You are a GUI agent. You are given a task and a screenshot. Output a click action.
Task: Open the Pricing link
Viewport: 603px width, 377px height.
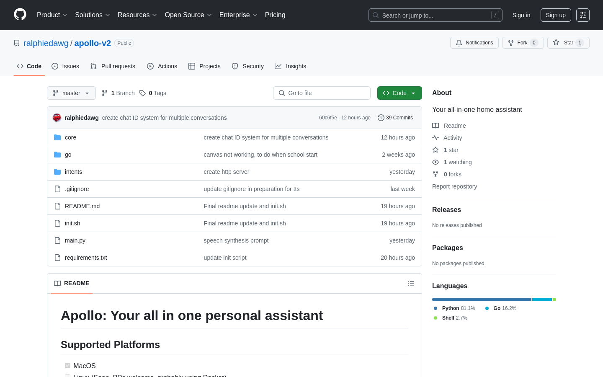(x=275, y=15)
